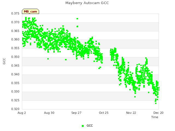Click the 0.335 y-axis value
Image resolution: width=175 pixels, height=131 pixels.
click(x=15, y=83)
